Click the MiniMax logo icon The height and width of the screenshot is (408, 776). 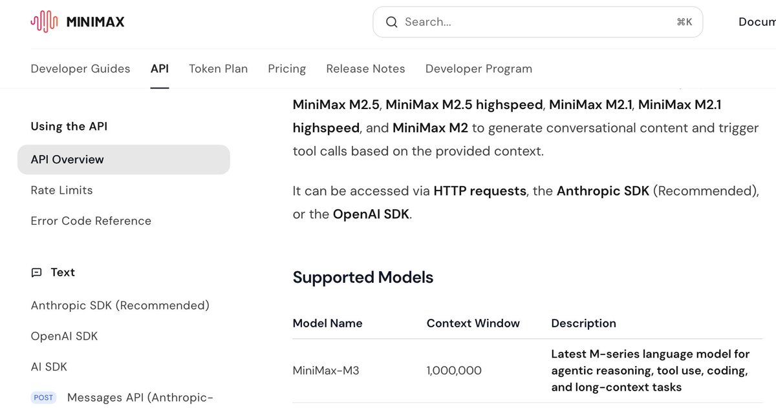(x=45, y=22)
